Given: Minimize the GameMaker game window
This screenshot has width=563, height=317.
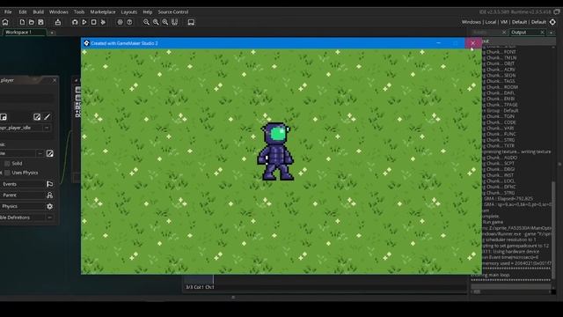Looking at the screenshot, I should click(x=438, y=43).
